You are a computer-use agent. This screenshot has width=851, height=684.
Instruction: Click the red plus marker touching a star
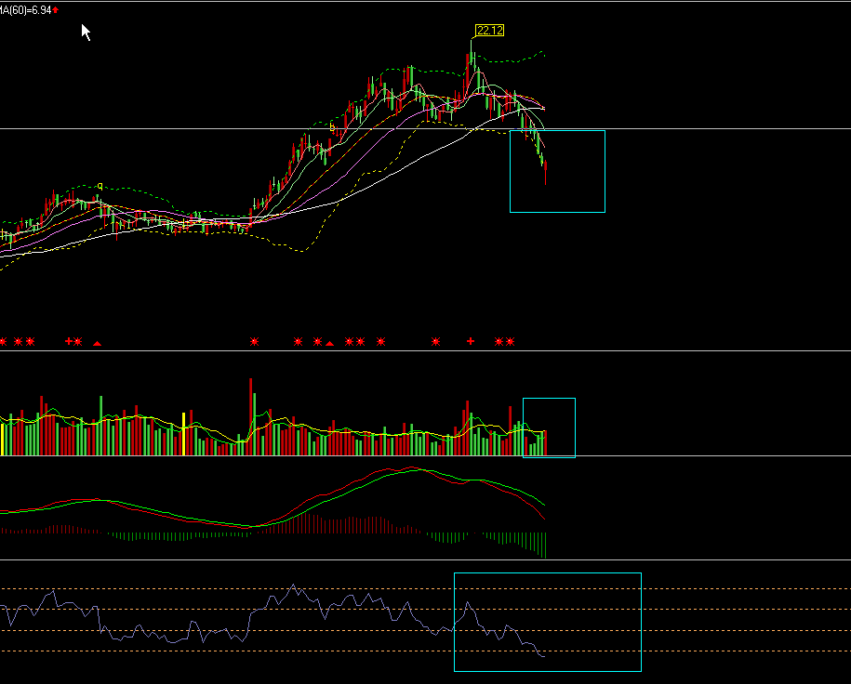69,341
